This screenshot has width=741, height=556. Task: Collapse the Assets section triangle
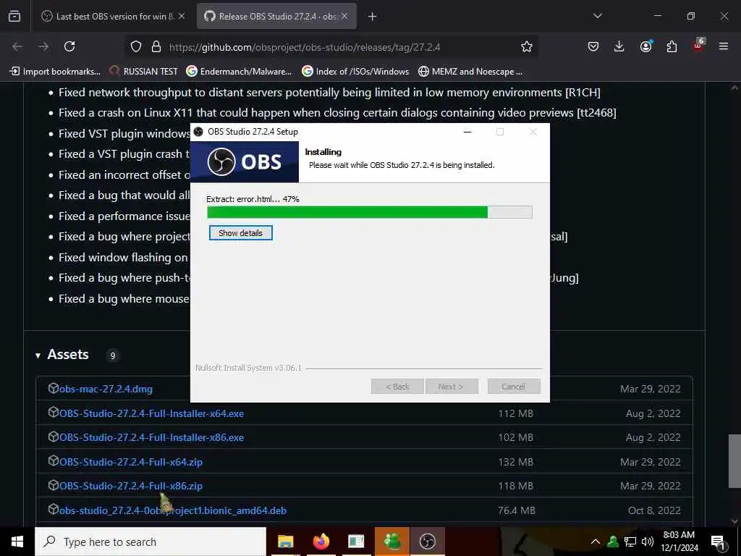[38, 355]
